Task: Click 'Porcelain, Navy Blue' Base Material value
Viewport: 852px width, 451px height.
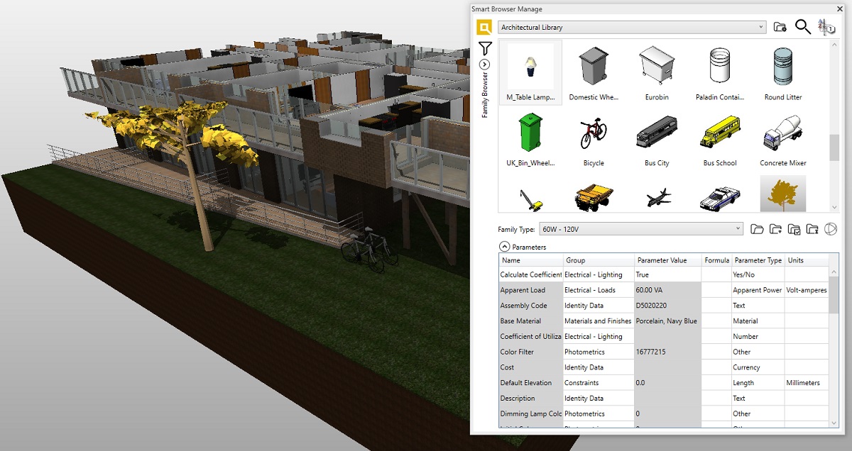Action: [x=667, y=321]
